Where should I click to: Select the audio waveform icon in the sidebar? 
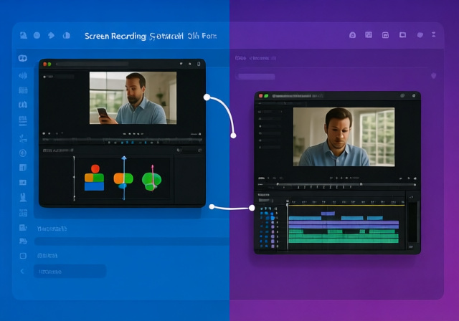[x=23, y=76]
